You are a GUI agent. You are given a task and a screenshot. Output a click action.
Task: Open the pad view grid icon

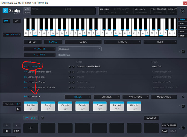[x=7, y=131]
